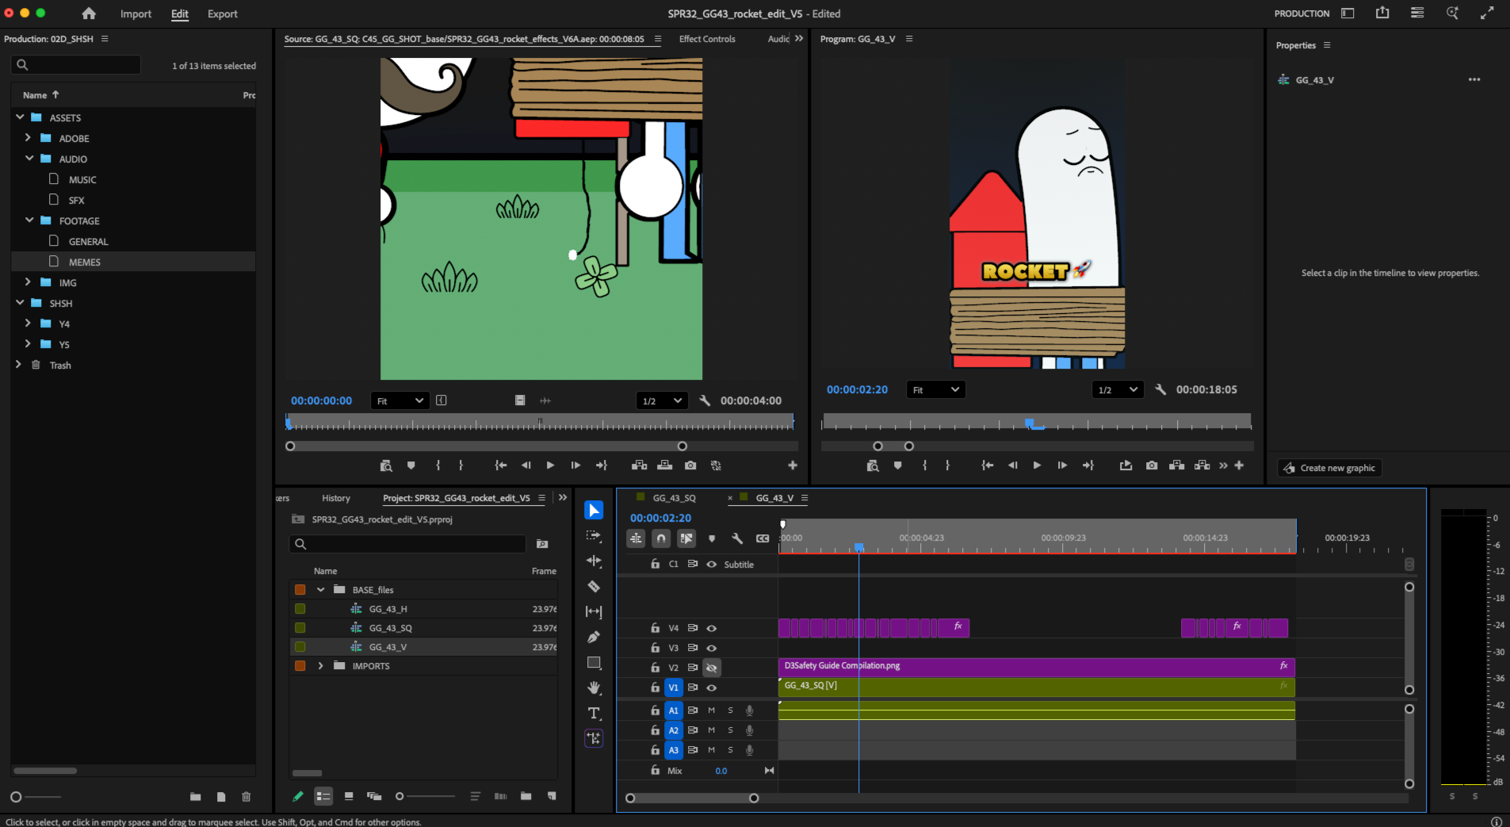Expand the ADOBE folder in the Production panel
1510x827 pixels.
pyautogui.click(x=28, y=138)
